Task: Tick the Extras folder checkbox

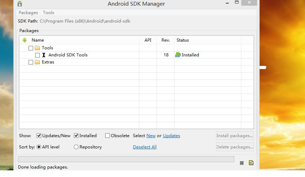Action: tap(31, 62)
